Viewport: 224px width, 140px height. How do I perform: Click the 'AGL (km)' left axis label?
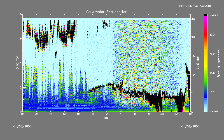[18, 63]
